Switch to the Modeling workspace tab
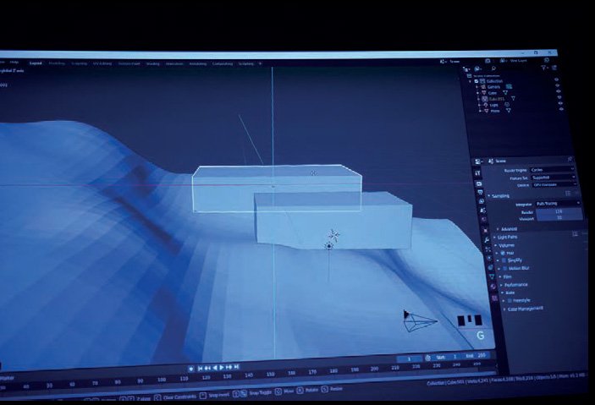Viewport: 595px width, 405px height. pyautogui.click(x=57, y=63)
